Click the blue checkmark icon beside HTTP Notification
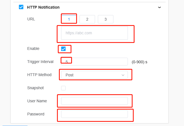This screenshot has width=184, height=126. coord(21,7)
